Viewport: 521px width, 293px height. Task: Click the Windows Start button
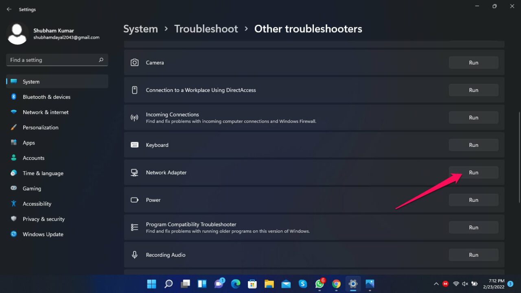pos(151,284)
